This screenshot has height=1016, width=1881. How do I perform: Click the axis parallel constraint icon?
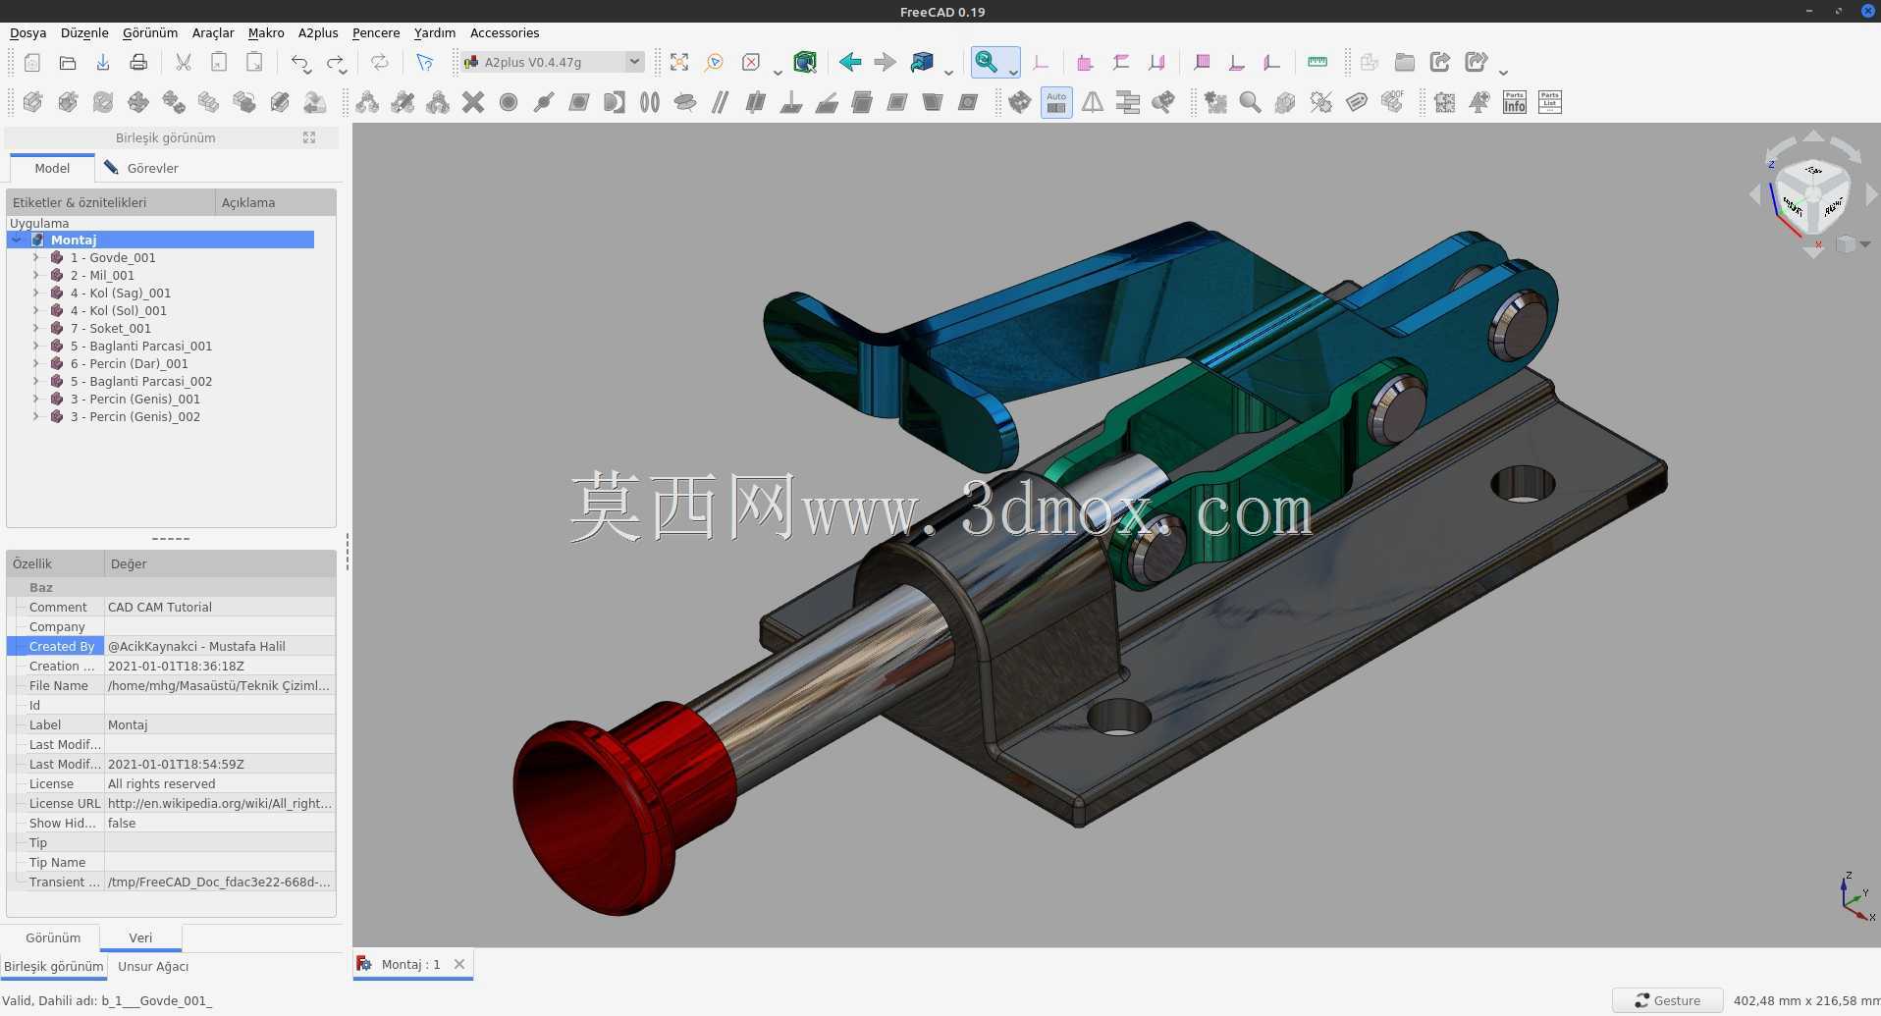coord(721,102)
